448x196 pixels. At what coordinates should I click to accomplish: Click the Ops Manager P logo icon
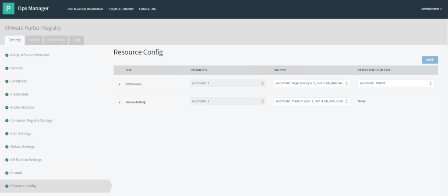point(8,9)
